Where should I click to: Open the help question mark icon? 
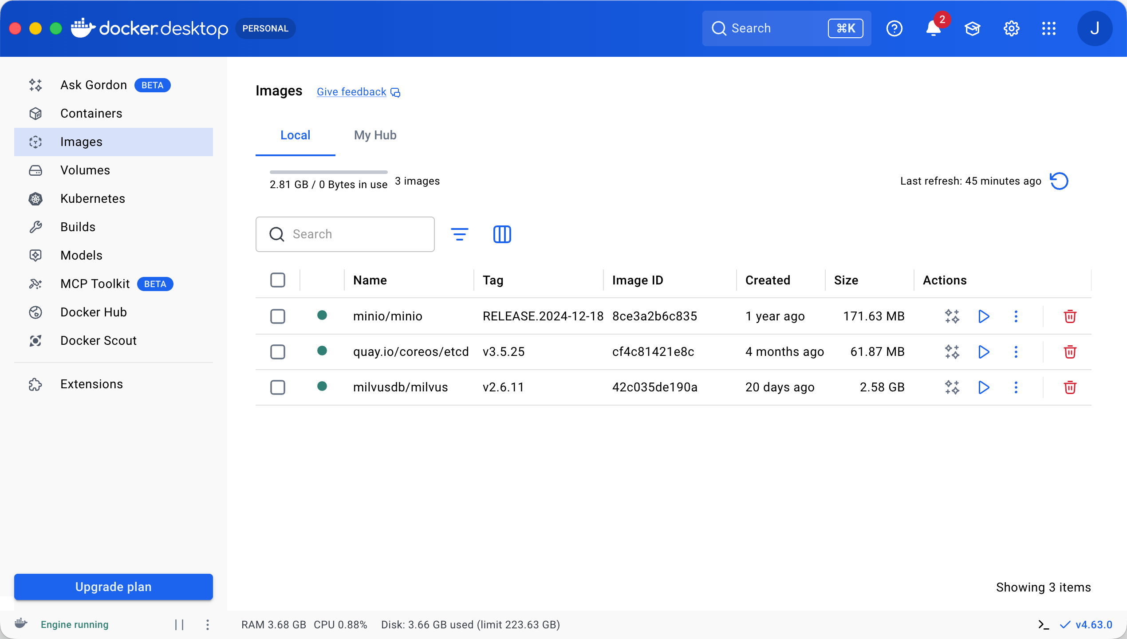click(x=894, y=28)
